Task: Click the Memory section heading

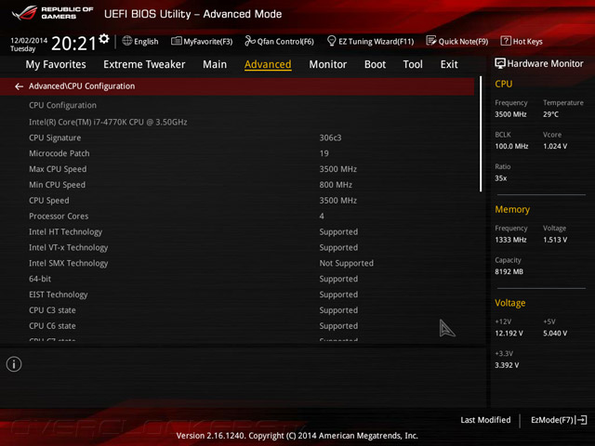Action: [512, 209]
